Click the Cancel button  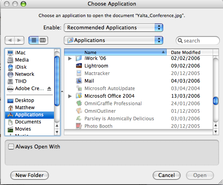click(x=167, y=175)
